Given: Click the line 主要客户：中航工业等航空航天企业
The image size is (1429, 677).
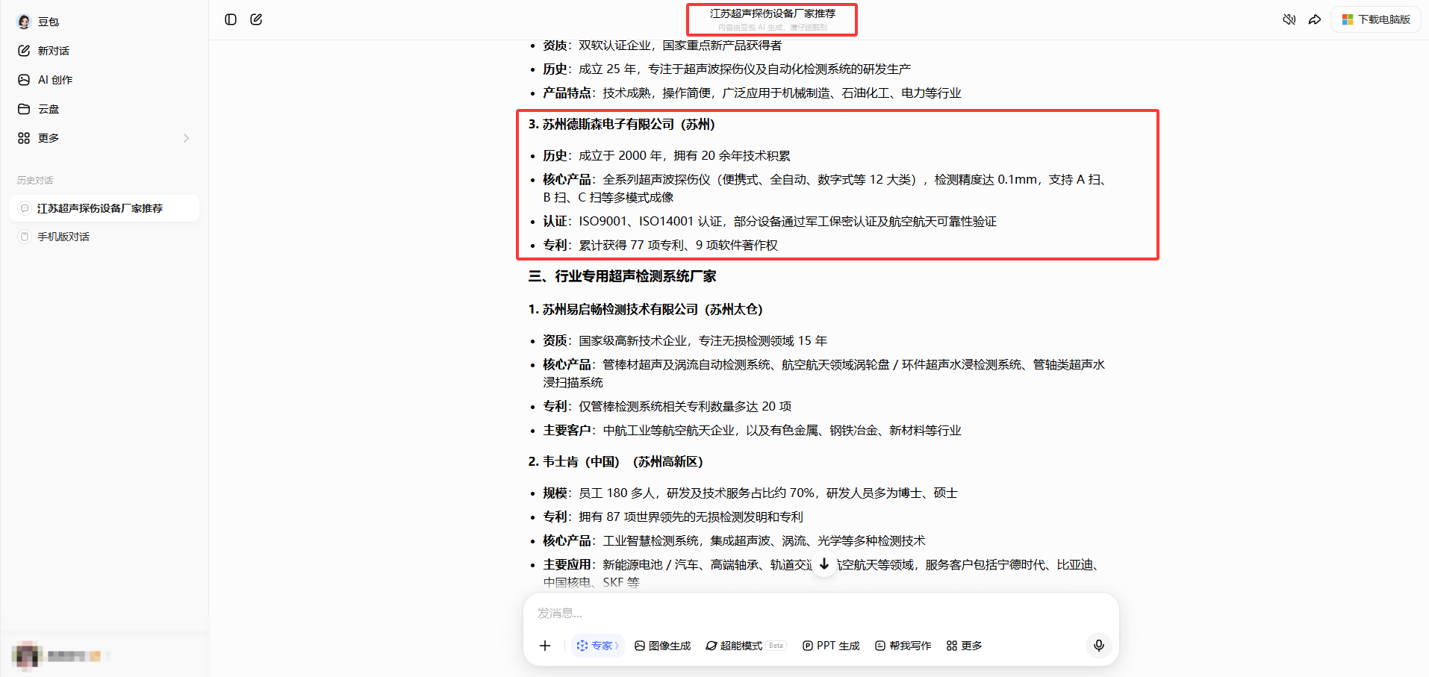Looking at the screenshot, I should pos(752,431).
